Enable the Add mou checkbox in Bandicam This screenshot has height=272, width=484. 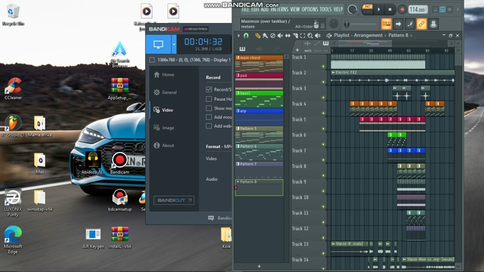point(209,117)
